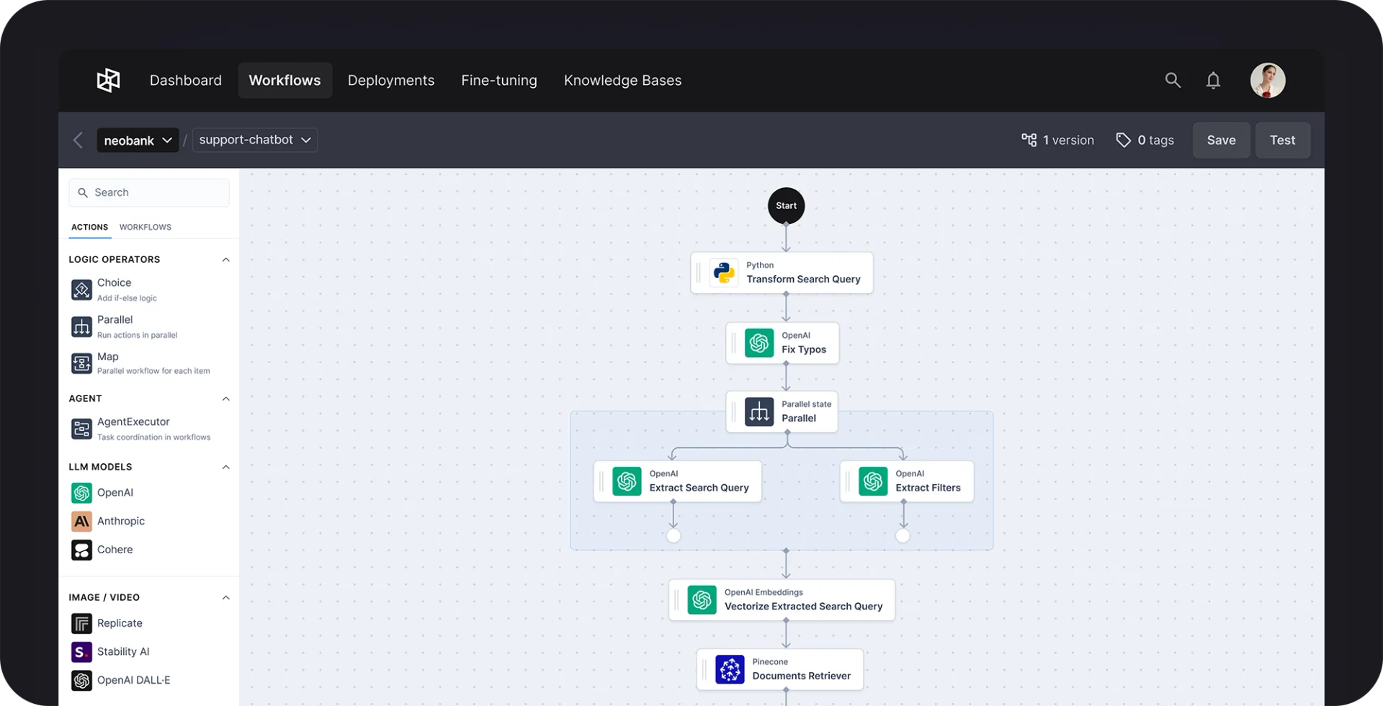Viewport: 1383px width, 706px height.
Task: Go to Knowledge Bases in navigation
Action: click(622, 81)
